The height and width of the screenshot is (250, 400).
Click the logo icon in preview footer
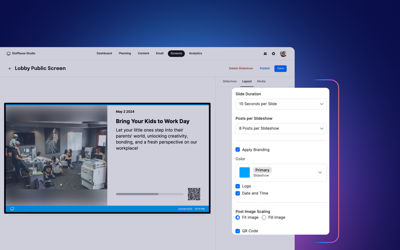click(12, 209)
